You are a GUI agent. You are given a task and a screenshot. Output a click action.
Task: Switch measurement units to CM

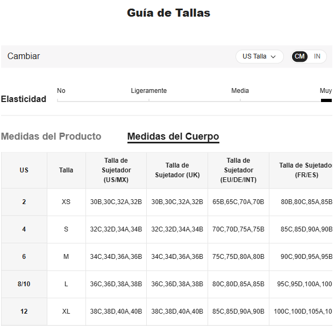coord(300,56)
